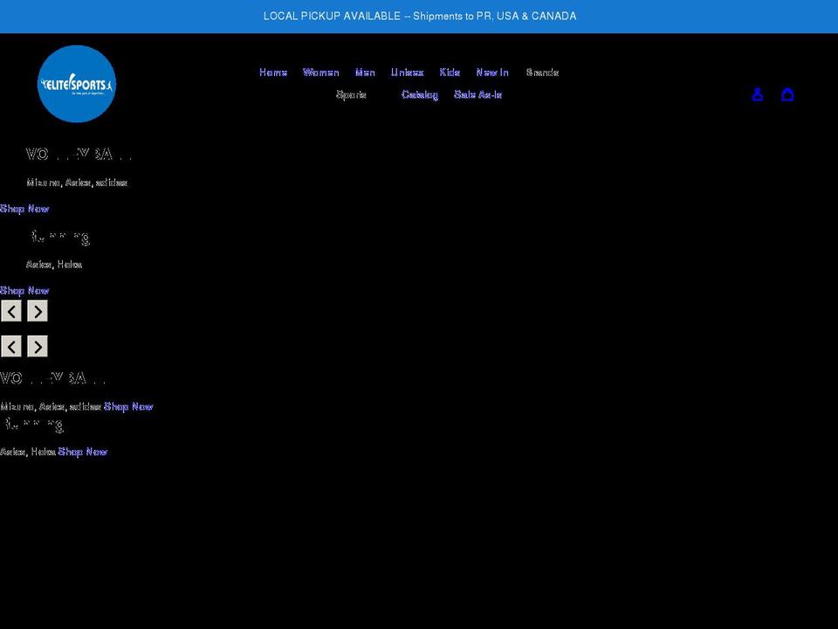Go to the Home menu item

click(x=273, y=73)
